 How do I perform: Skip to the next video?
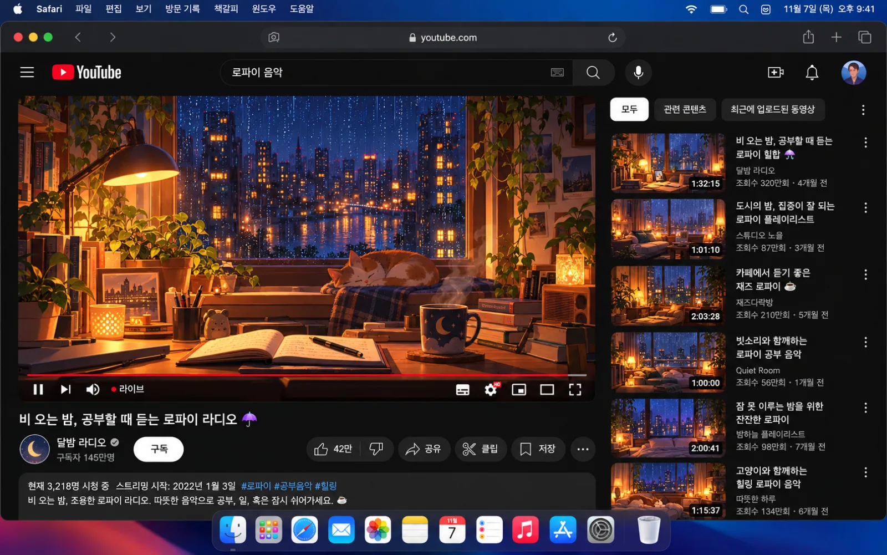point(65,389)
